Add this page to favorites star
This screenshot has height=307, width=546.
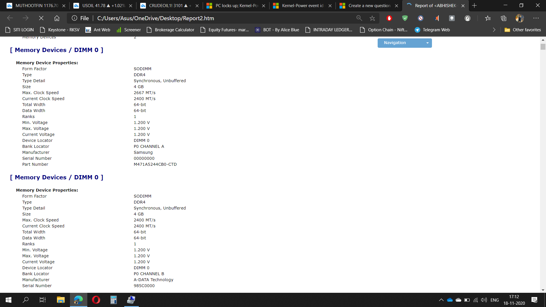pos(372,18)
